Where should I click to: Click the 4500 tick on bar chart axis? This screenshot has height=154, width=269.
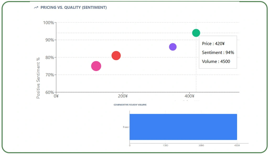(x=237, y=145)
